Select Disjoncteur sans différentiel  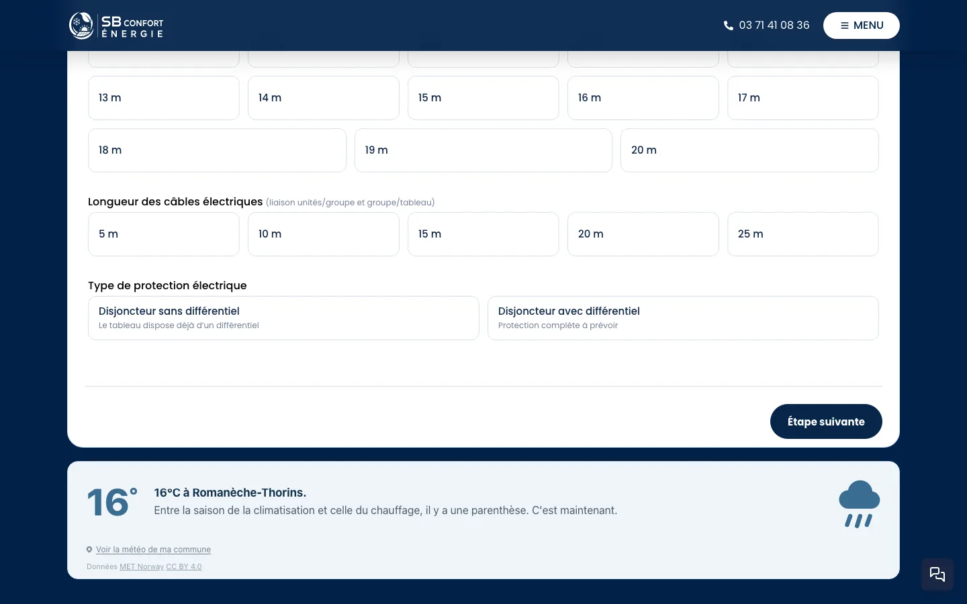click(283, 318)
